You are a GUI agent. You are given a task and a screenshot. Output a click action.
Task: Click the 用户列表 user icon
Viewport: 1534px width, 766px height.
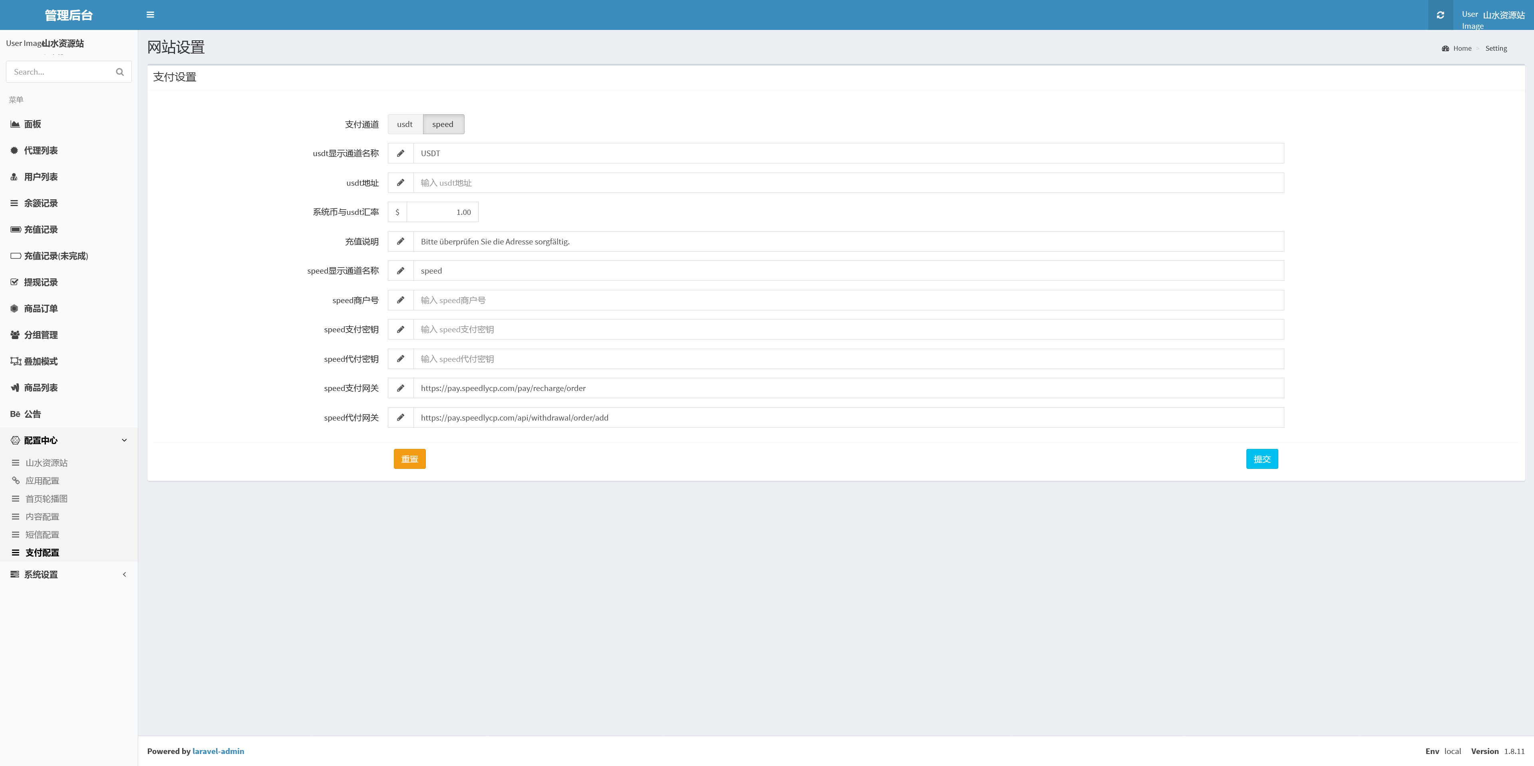pyautogui.click(x=14, y=177)
